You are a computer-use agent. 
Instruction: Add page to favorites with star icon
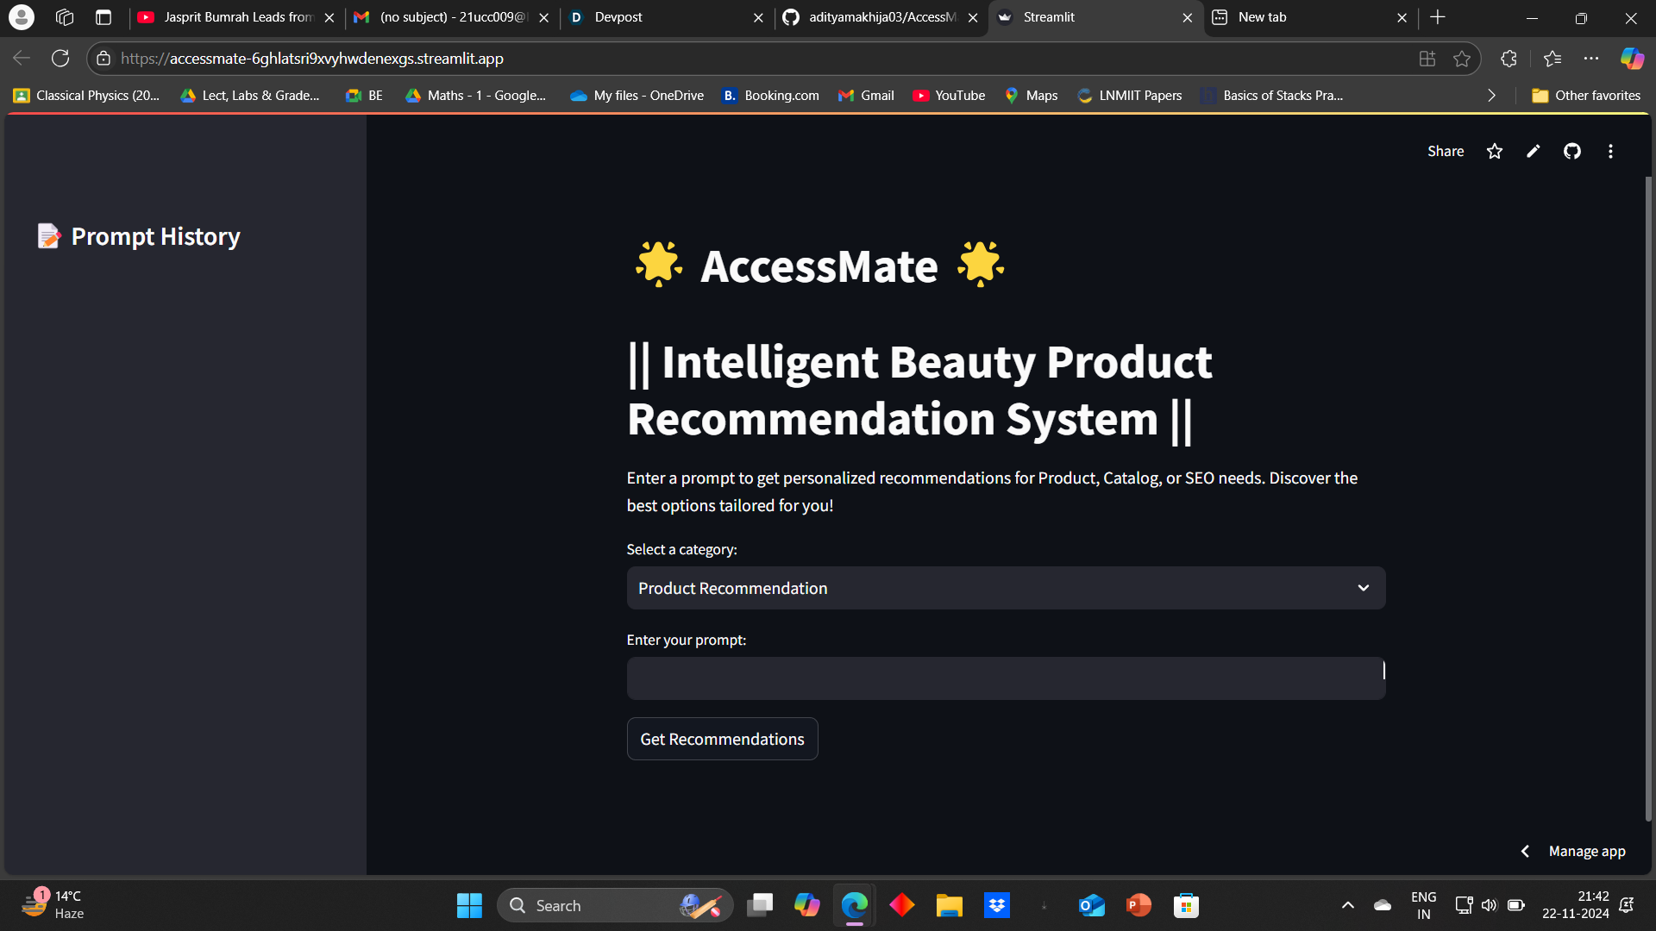pyautogui.click(x=1462, y=59)
